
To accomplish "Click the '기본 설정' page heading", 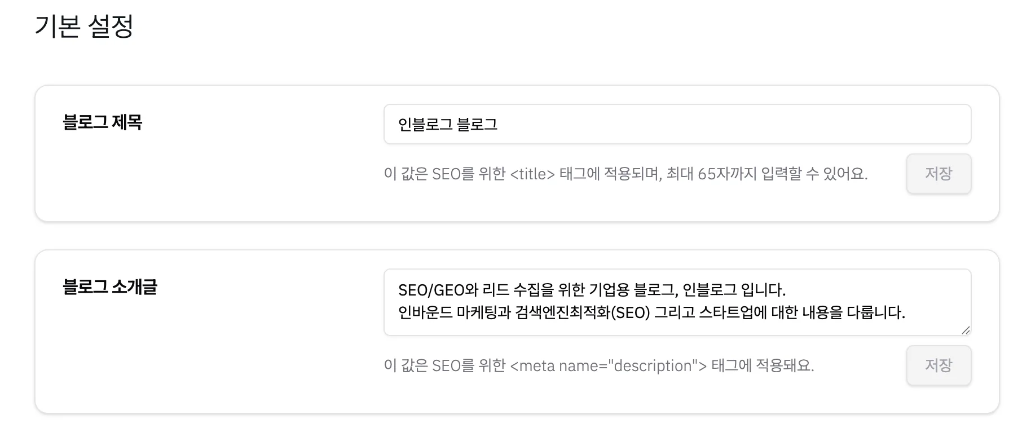I will 83,26.
